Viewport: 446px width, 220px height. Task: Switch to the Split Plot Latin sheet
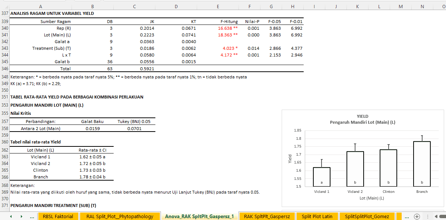tap(317, 216)
